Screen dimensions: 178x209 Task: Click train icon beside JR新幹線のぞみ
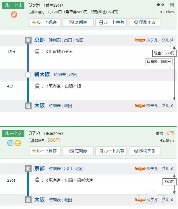(x=37, y=52)
